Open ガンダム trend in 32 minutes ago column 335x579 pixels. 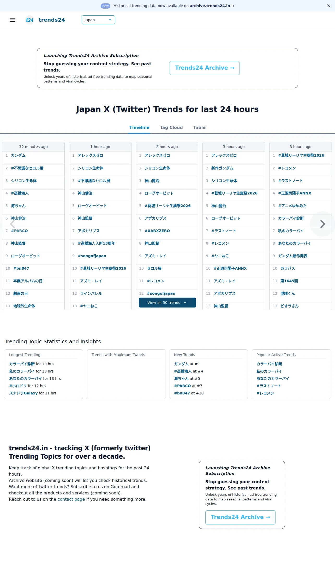(18, 156)
